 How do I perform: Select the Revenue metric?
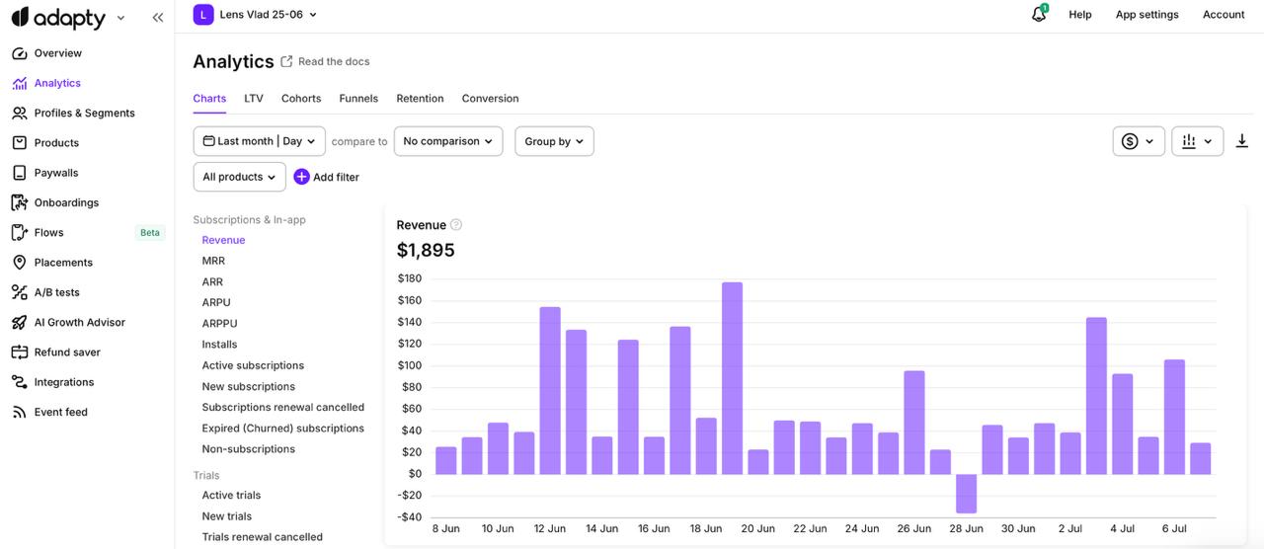(x=223, y=240)
